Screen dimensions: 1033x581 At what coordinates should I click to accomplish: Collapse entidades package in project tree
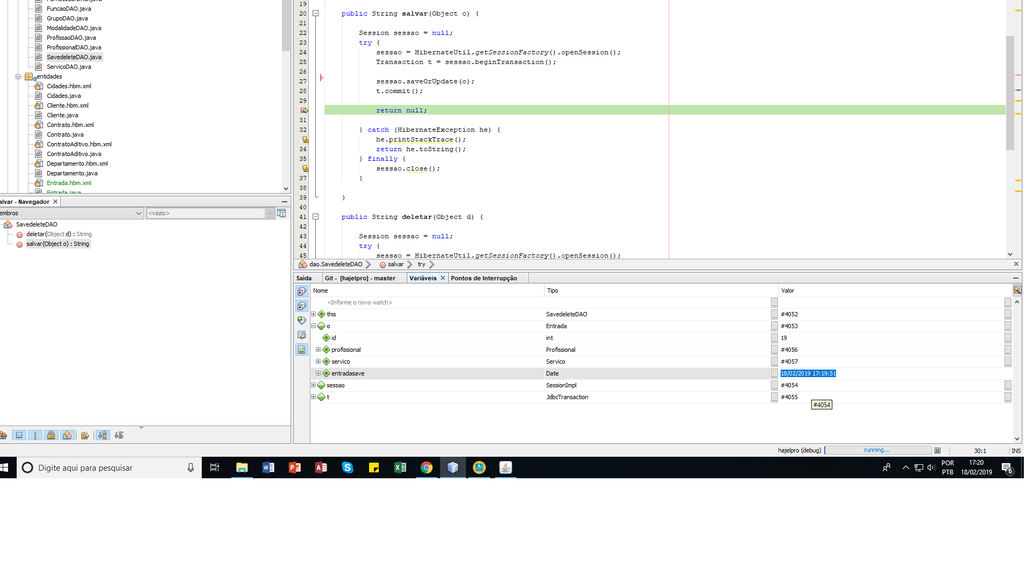18,76
